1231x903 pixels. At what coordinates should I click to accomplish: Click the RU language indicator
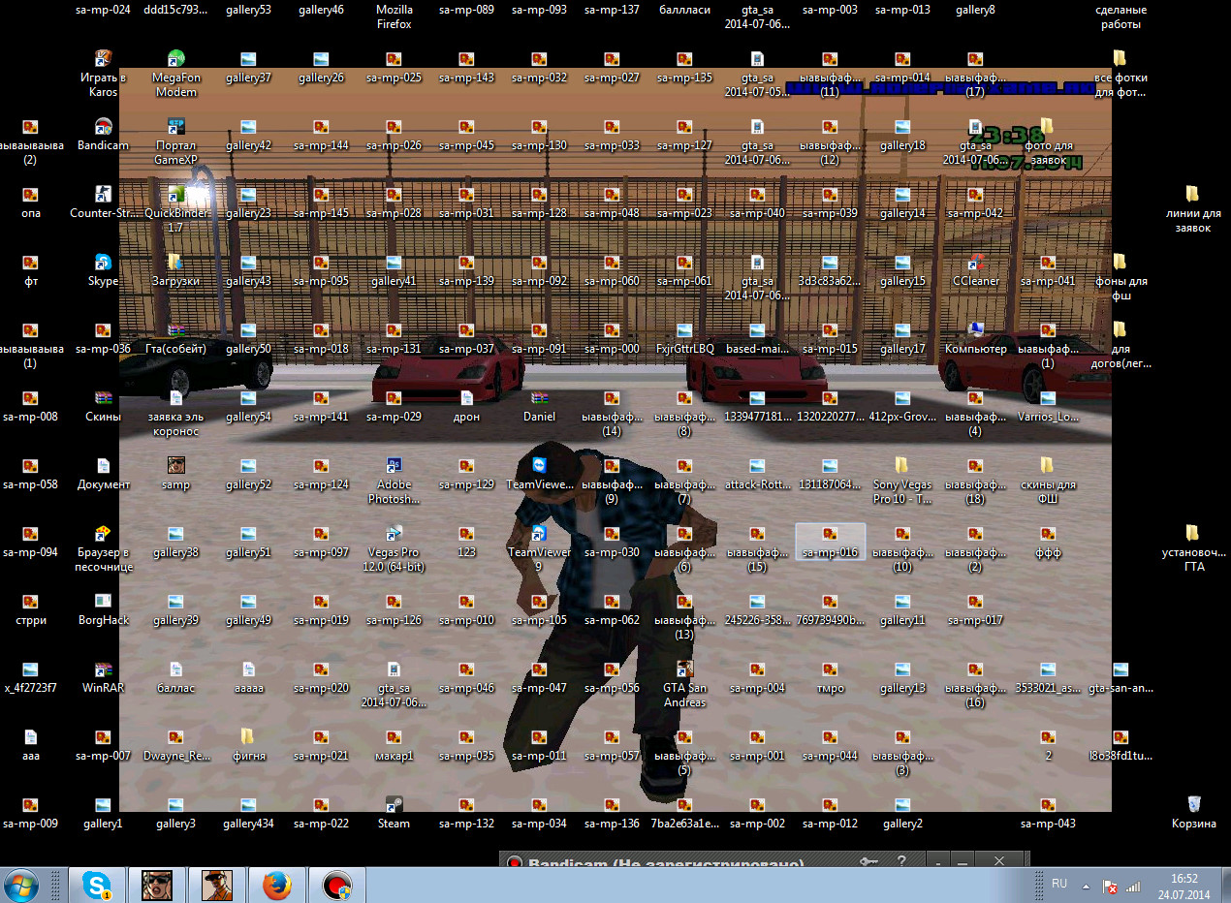click(x=1059, y=884)
